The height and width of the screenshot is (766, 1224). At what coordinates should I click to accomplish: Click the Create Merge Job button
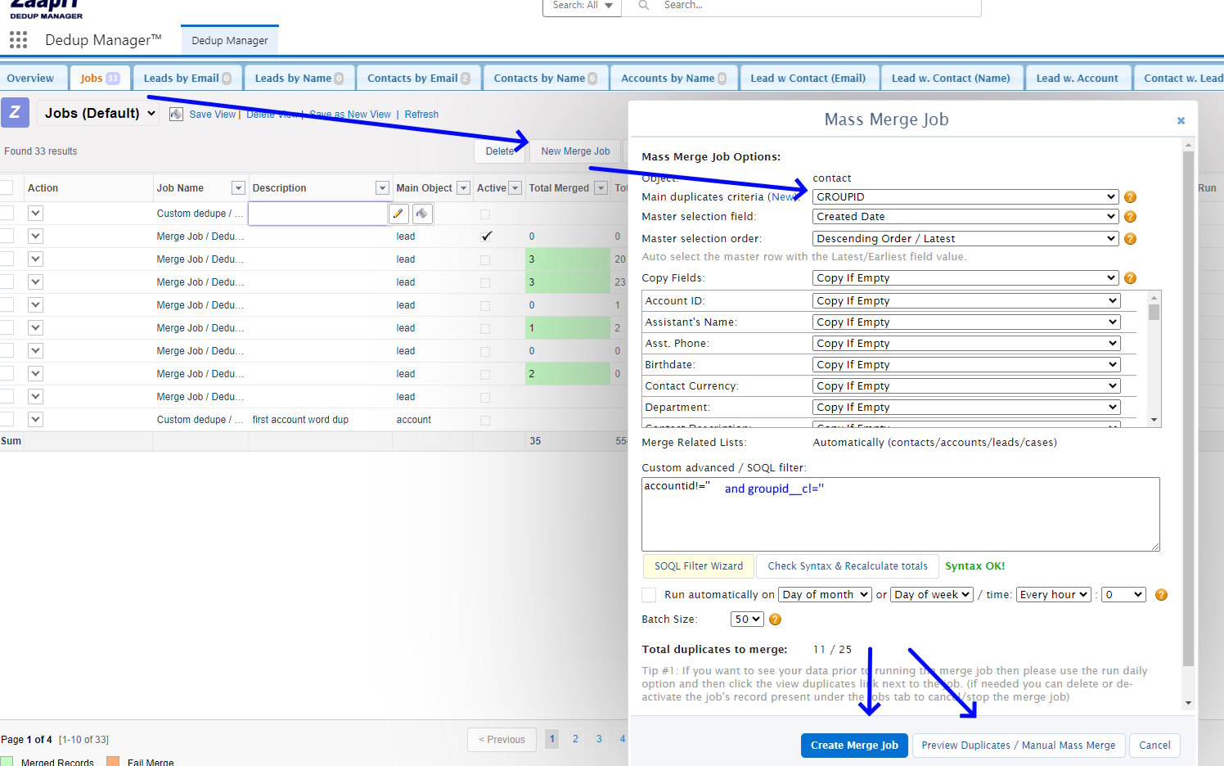click(854, 746)
